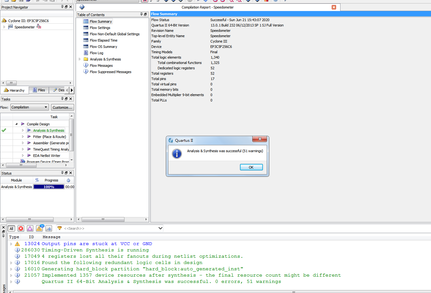Open Flow Elapsed Time report

click(103, 40)
